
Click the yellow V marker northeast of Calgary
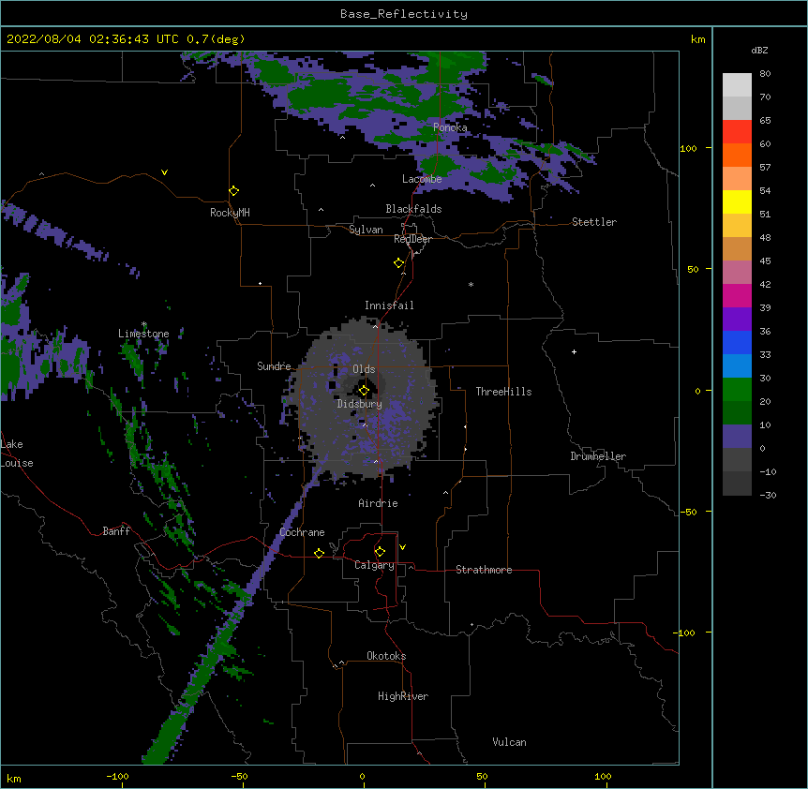pyautogui.click(x=402, y=547)
